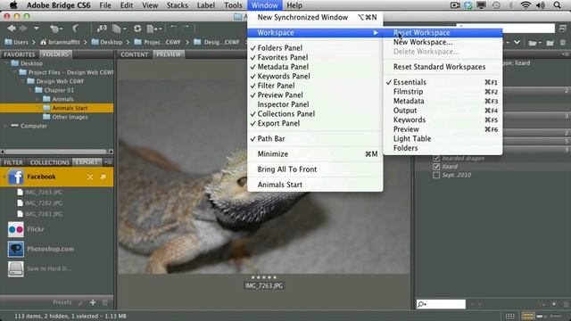Collapse the Desktop tree node
Screen dimensions: 571x321
6,63
